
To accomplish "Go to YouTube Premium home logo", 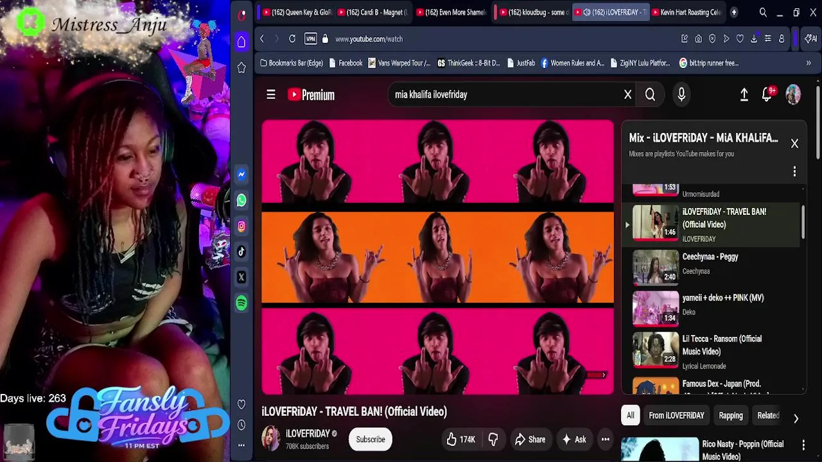I will pyautogui.click(x=311, y=95).
